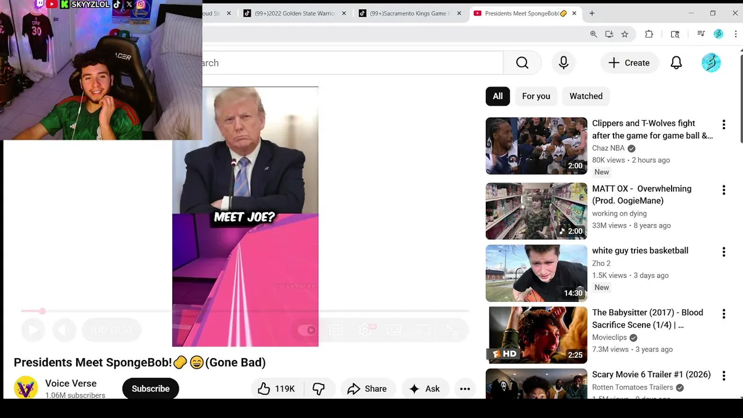Play the video with the play button
This screenshot has height=418, width=743.
coord(33,330)
